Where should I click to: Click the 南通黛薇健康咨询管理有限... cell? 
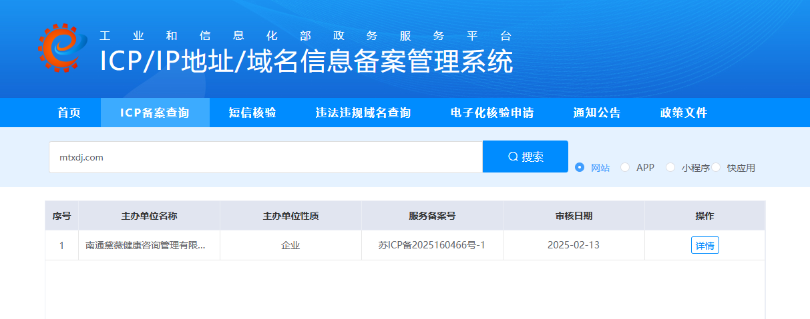click(150, 245)
